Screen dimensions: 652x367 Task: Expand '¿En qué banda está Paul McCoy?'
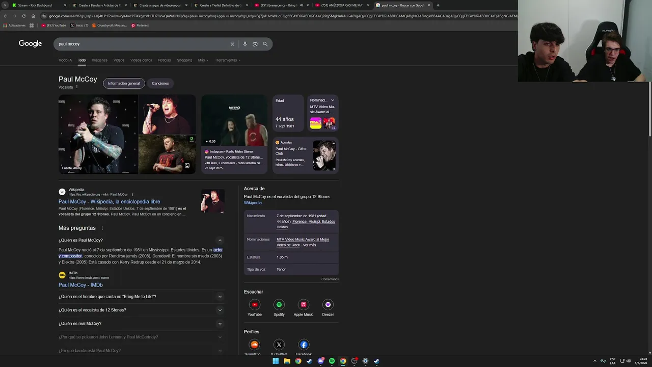(x=220, y=351)
